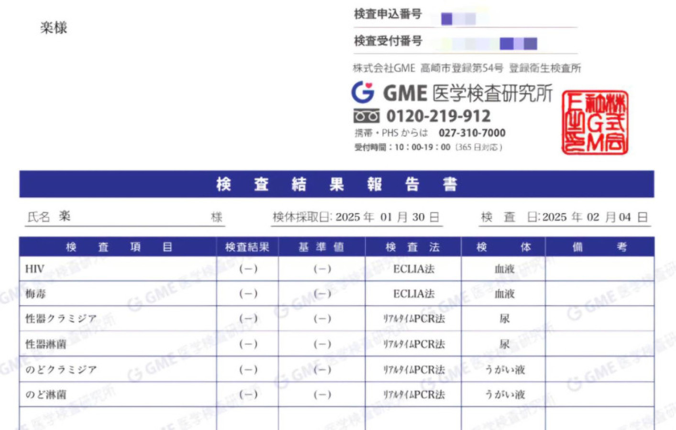Click リアルタイムPCR法 in the 性器クラミジア row
This screenshot has width=676, height=430.
tap(414, 319)
